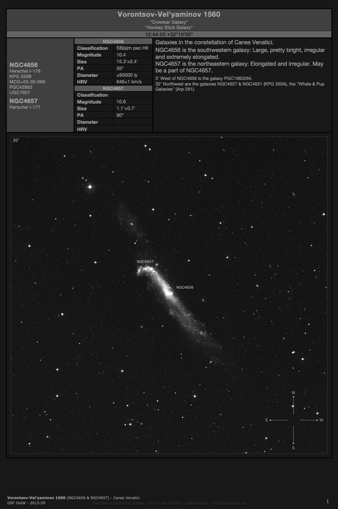338x509 pixels.
Task: Click the NGC4656 size value 15.3'×2.4'
Action: (x=127, y=62)
